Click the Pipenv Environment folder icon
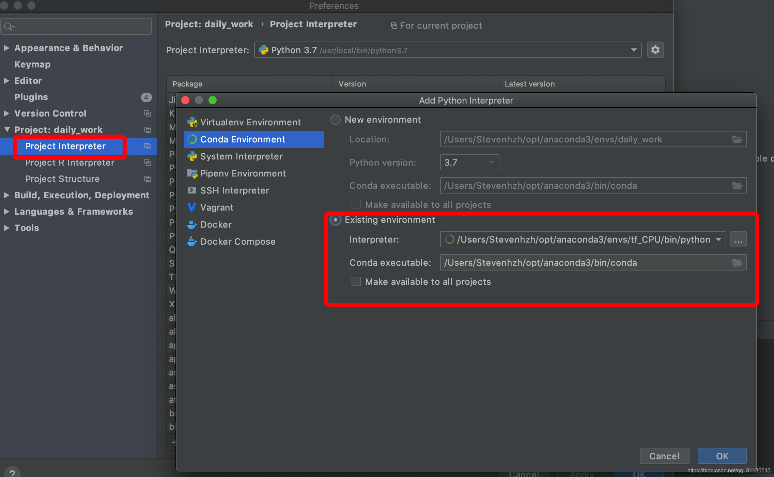 pyautogui.click(x=192, y=173)
